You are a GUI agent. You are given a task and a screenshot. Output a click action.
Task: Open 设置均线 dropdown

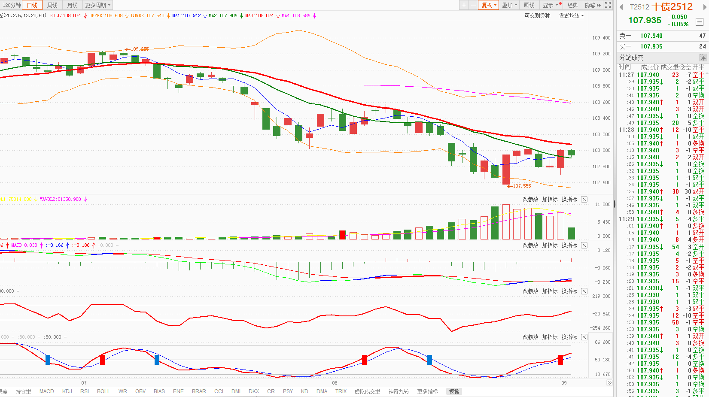pyautogui.click(x=571, y=15)
